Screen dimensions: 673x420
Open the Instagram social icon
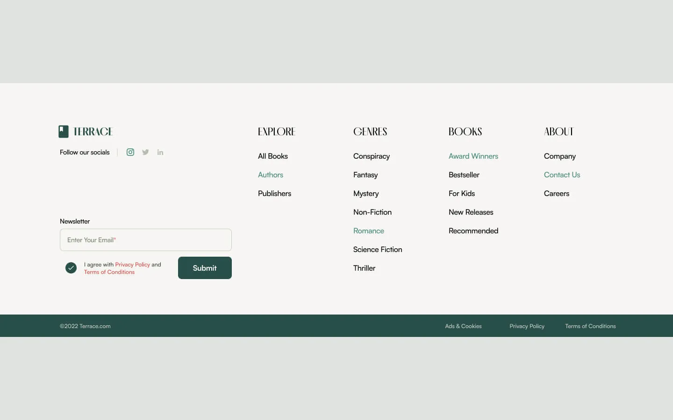(x=130, y=152)
